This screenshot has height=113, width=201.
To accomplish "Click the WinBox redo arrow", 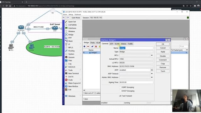I will 68,18.
